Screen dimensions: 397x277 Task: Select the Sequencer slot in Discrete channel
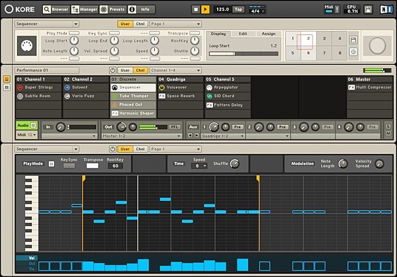(x=133, y=87)
